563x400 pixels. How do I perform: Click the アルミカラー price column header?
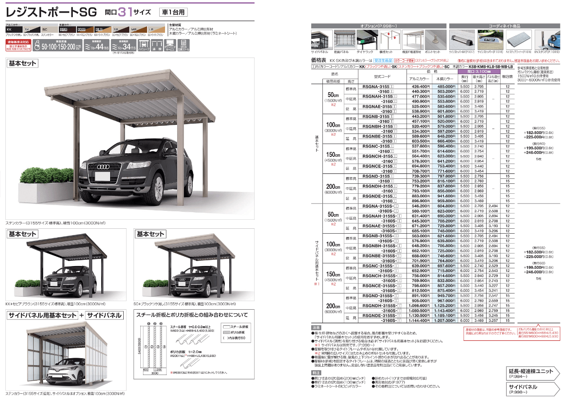click(419, 79)
